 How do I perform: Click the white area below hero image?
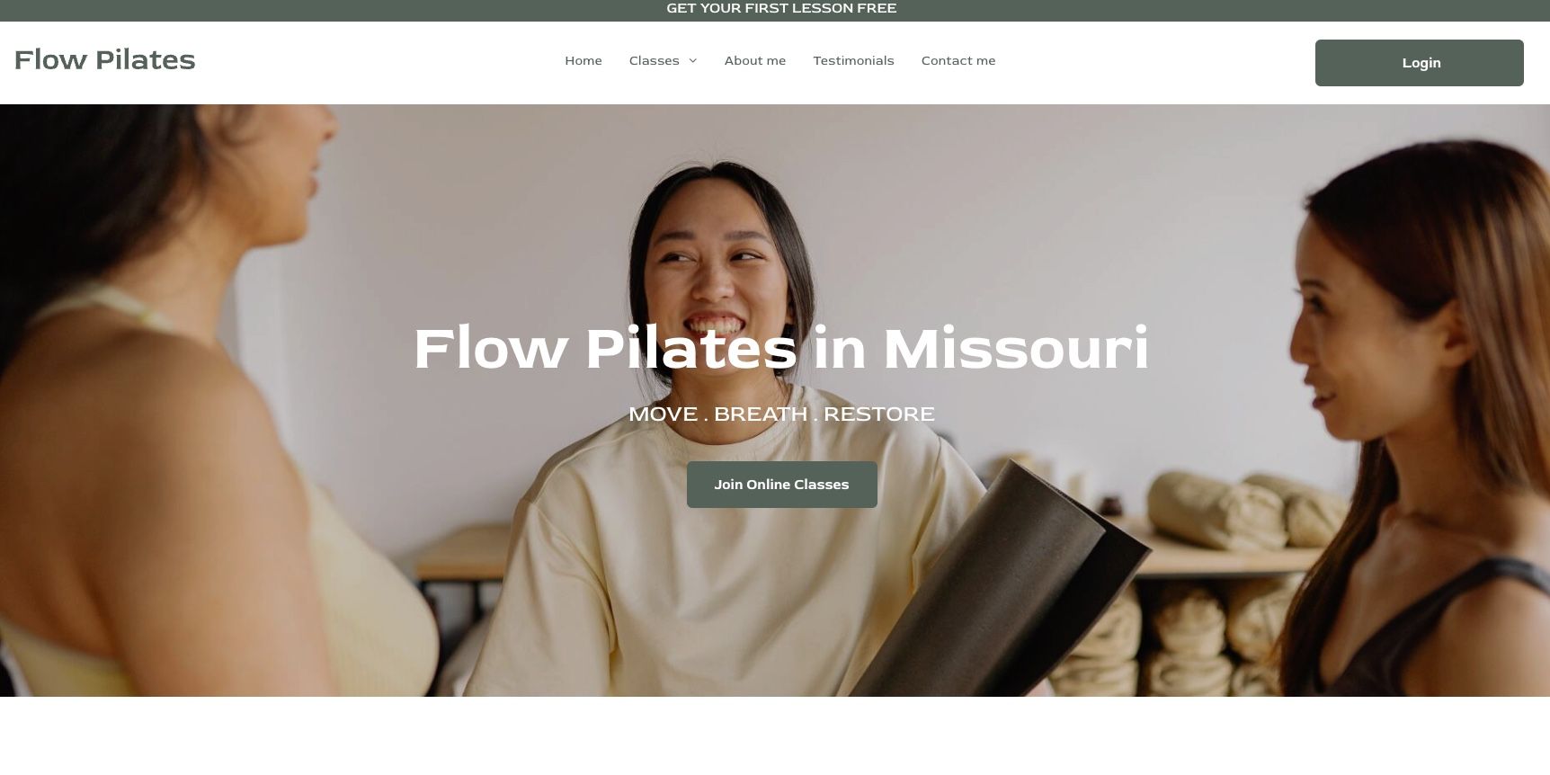coord(775,735)
